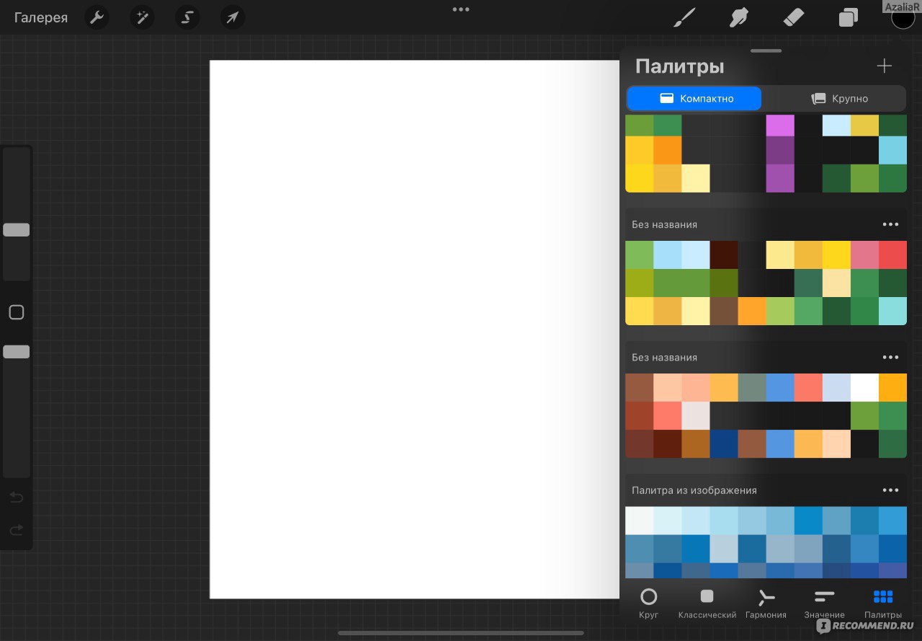Screen dimensions: 922x641
Task: Tap the color panel drag handle
Action: click(x=766, y=51)
